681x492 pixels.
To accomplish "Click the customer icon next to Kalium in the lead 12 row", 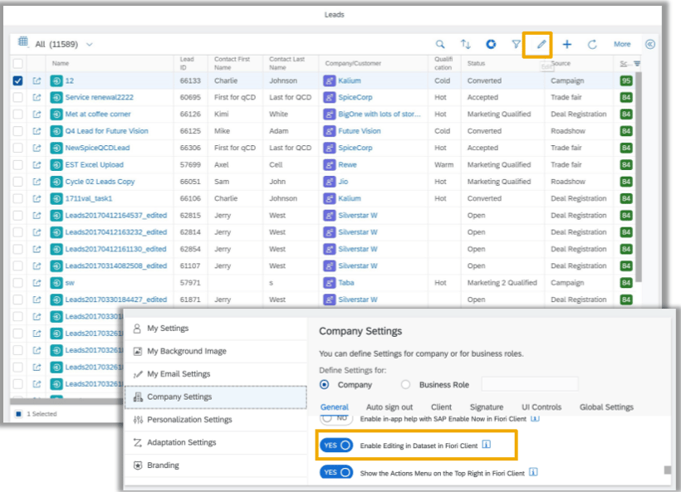I will tap(329, 80).
